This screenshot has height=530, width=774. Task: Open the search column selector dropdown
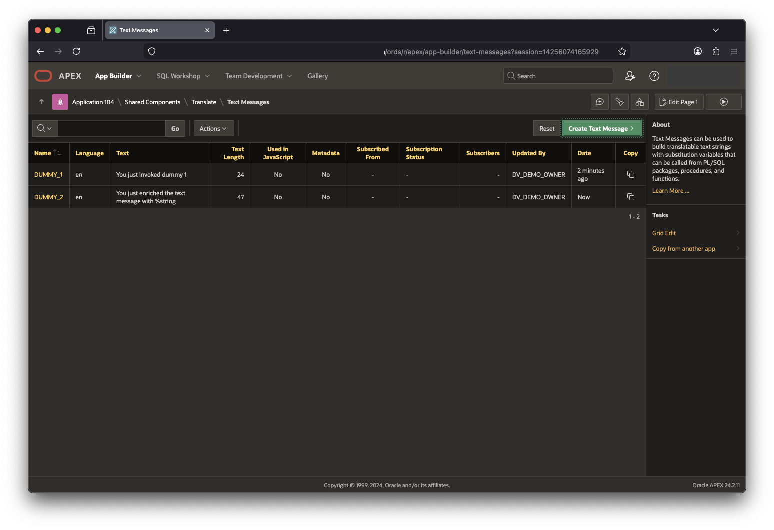pyautogui.click(x=45, y=128)
